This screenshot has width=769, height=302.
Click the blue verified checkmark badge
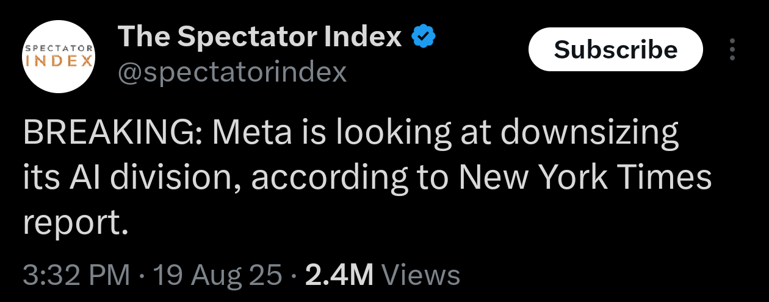[423, 37]
